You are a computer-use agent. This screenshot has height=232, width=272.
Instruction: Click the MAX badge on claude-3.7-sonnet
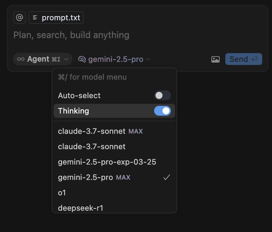tap(136, 131)
